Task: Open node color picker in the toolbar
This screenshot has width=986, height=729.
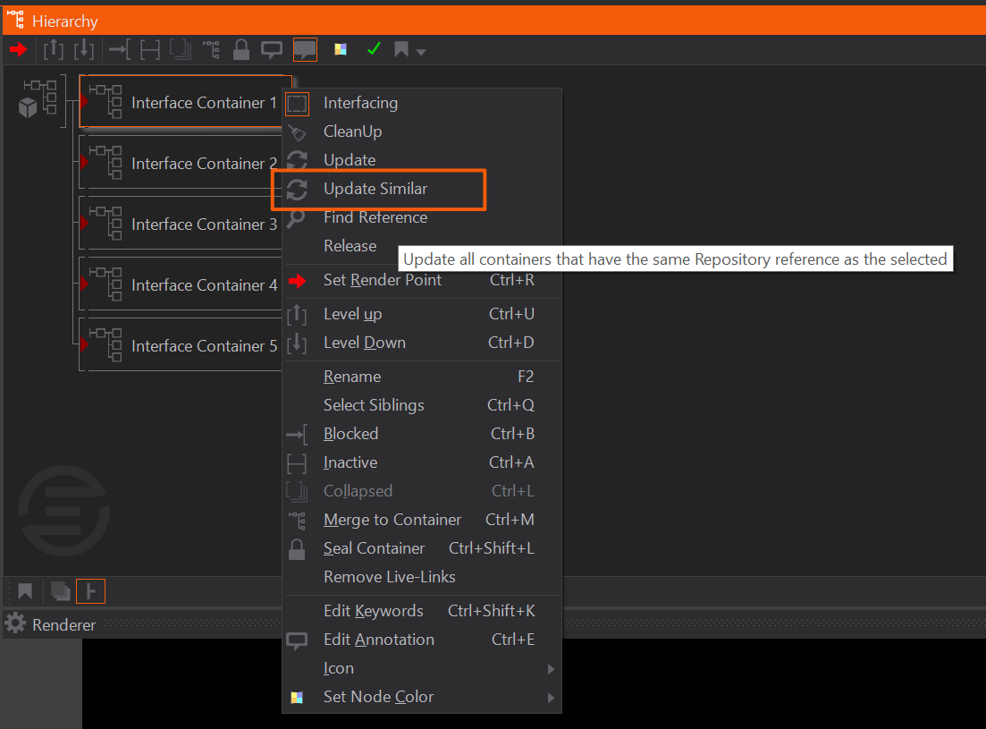Action: [x=341, y=49]
